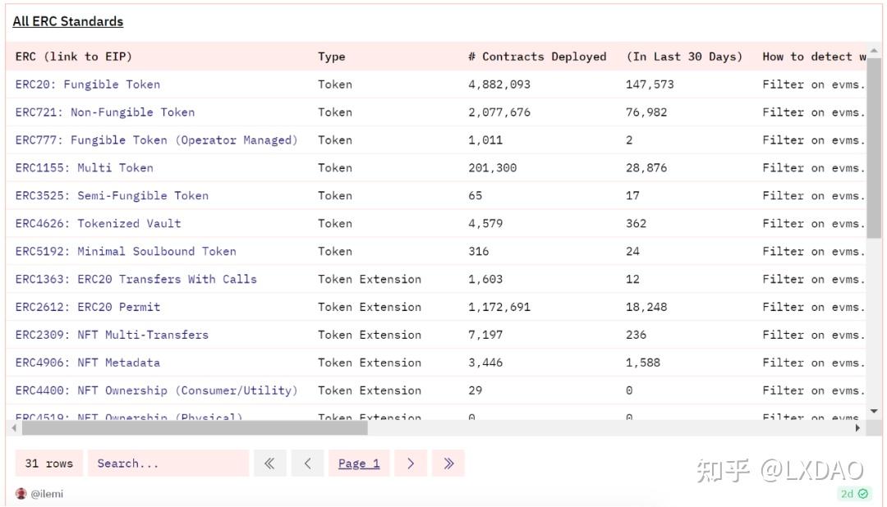Viewport: 887px width, 507px height.
Task: Click the green refresh status checkmark
Action: pyautogui.click(x=863, y=494)
